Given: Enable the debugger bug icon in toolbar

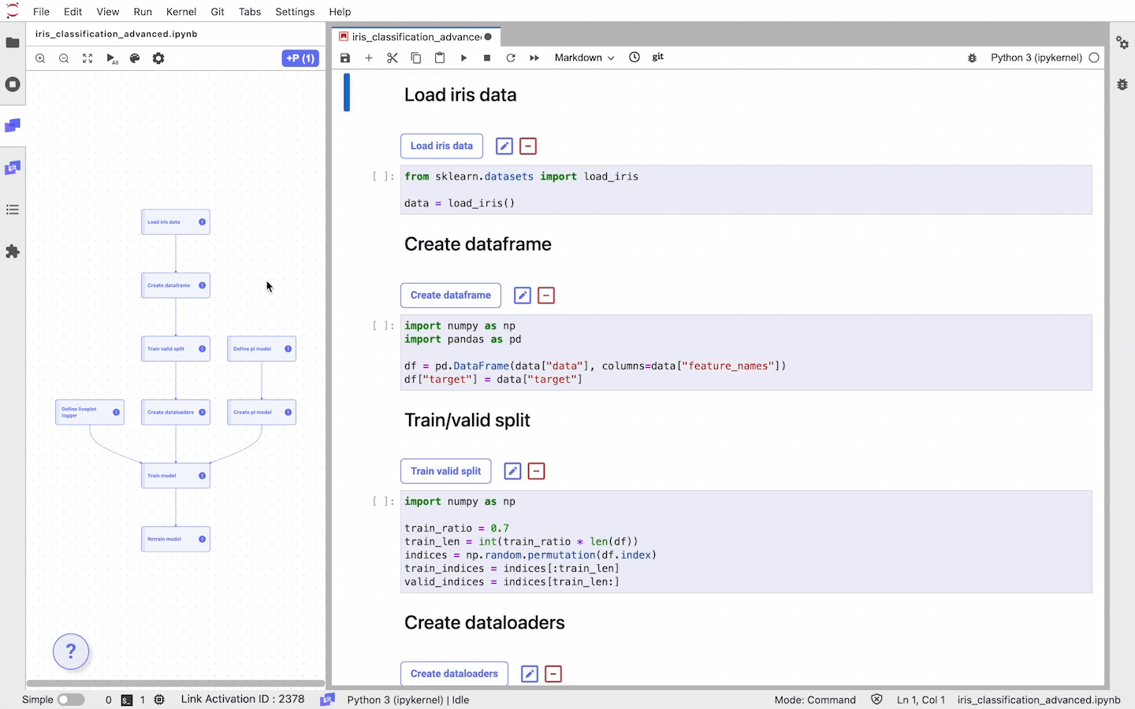Looking at the screenshot, I should [972, 58].
